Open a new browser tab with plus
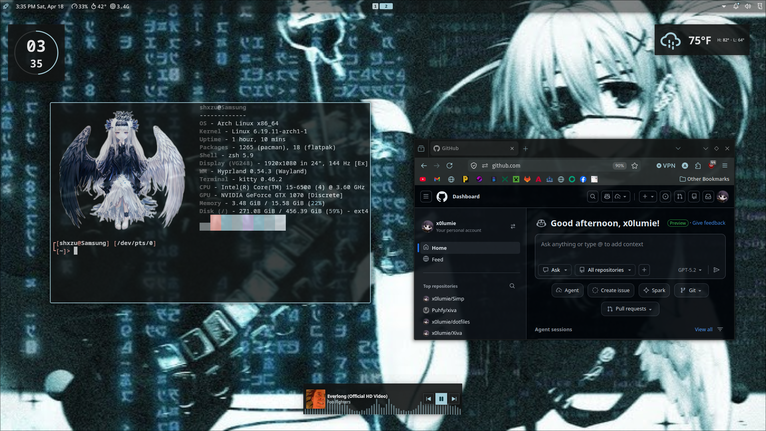This screenshot has height=431, width=766. click(x=526, y=148)
